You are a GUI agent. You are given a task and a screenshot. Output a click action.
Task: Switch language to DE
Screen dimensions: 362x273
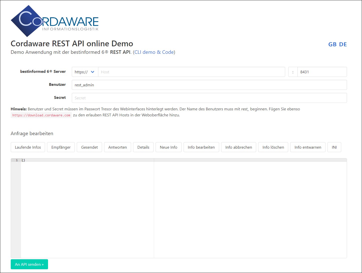[343, 44]
